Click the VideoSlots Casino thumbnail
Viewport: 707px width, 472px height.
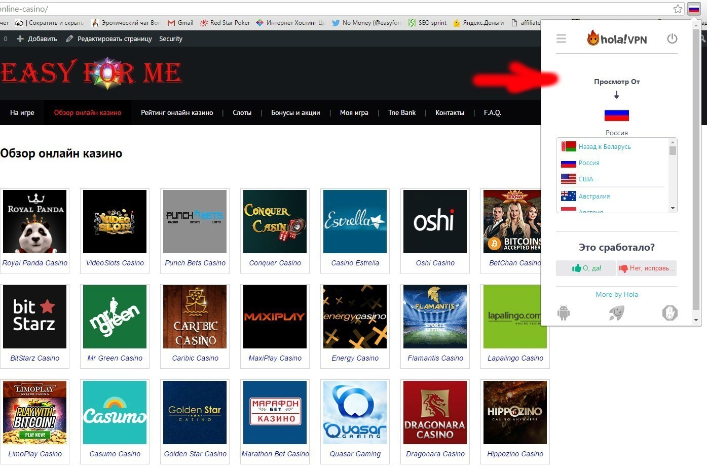pyautogui.click(x=115, y=221)
